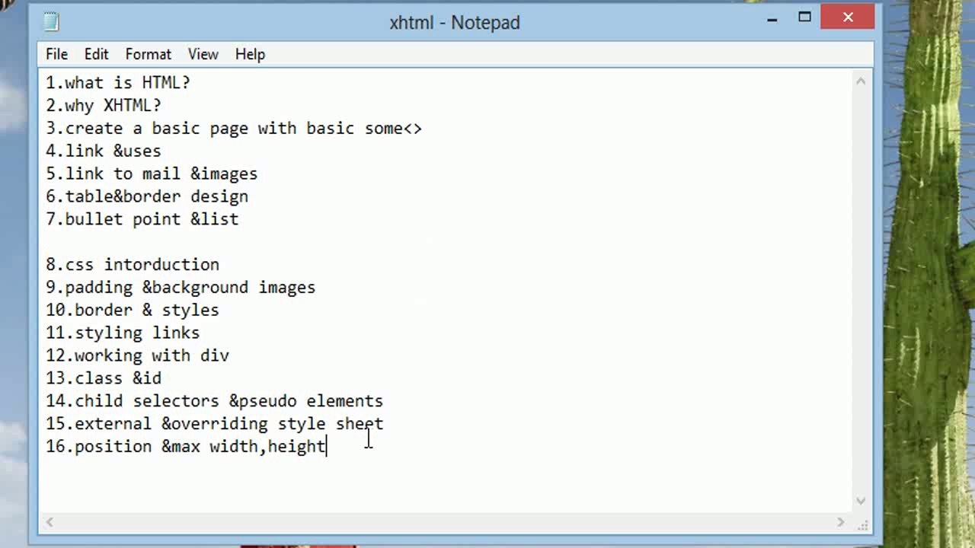Click the vertical scrollbar down arrow

coord(861,501)
